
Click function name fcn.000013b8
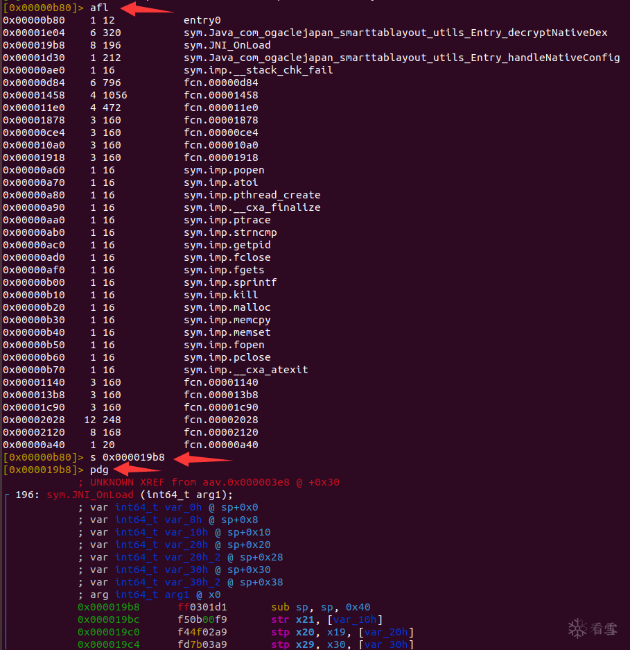point(221,395)
